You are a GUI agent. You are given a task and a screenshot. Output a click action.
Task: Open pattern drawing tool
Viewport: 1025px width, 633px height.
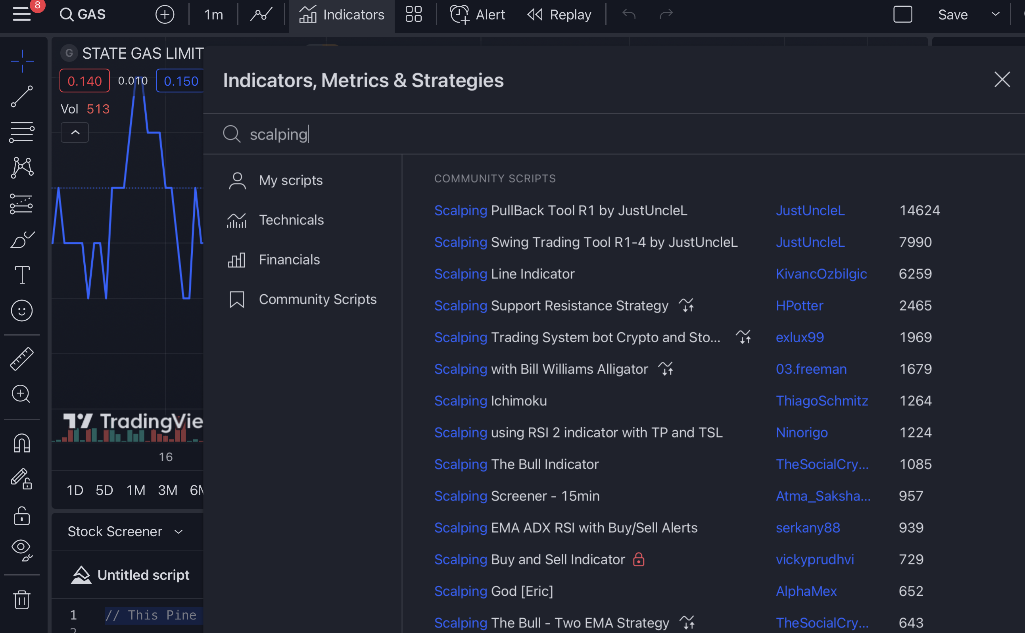point(22,168)
